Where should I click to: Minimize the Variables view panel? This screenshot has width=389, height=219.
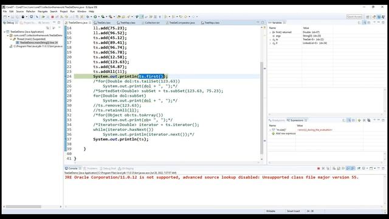(379, 23)
